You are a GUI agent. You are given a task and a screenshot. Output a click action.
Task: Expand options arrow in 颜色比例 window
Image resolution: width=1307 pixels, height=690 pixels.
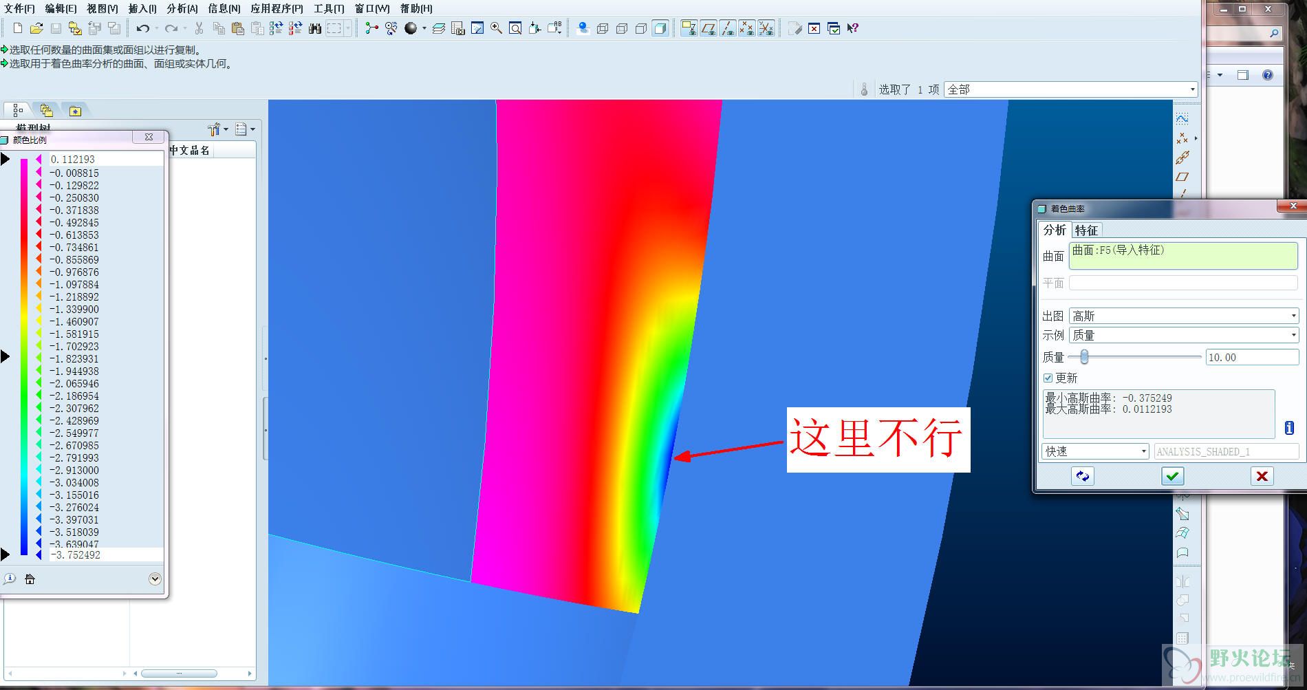155,579
